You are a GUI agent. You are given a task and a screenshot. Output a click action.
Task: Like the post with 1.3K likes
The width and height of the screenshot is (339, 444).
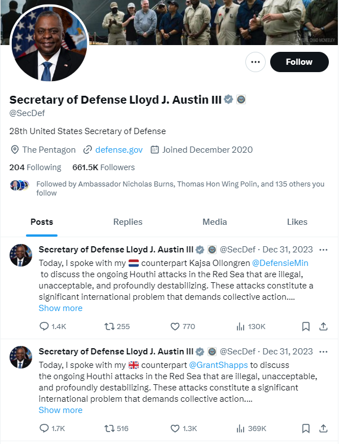pyautogui.click(x=175, y=428)
